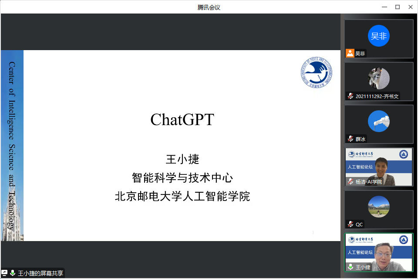Click QC's mountain landscape avatar
418x279 pixels.
point(378,207)
